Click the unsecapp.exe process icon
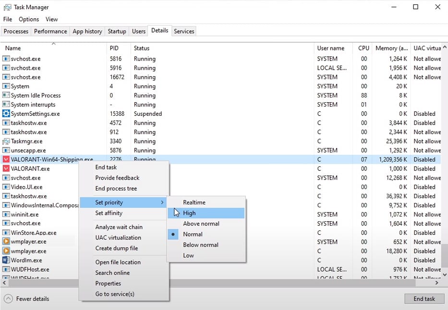448x310 pixels. click(6, 151)
